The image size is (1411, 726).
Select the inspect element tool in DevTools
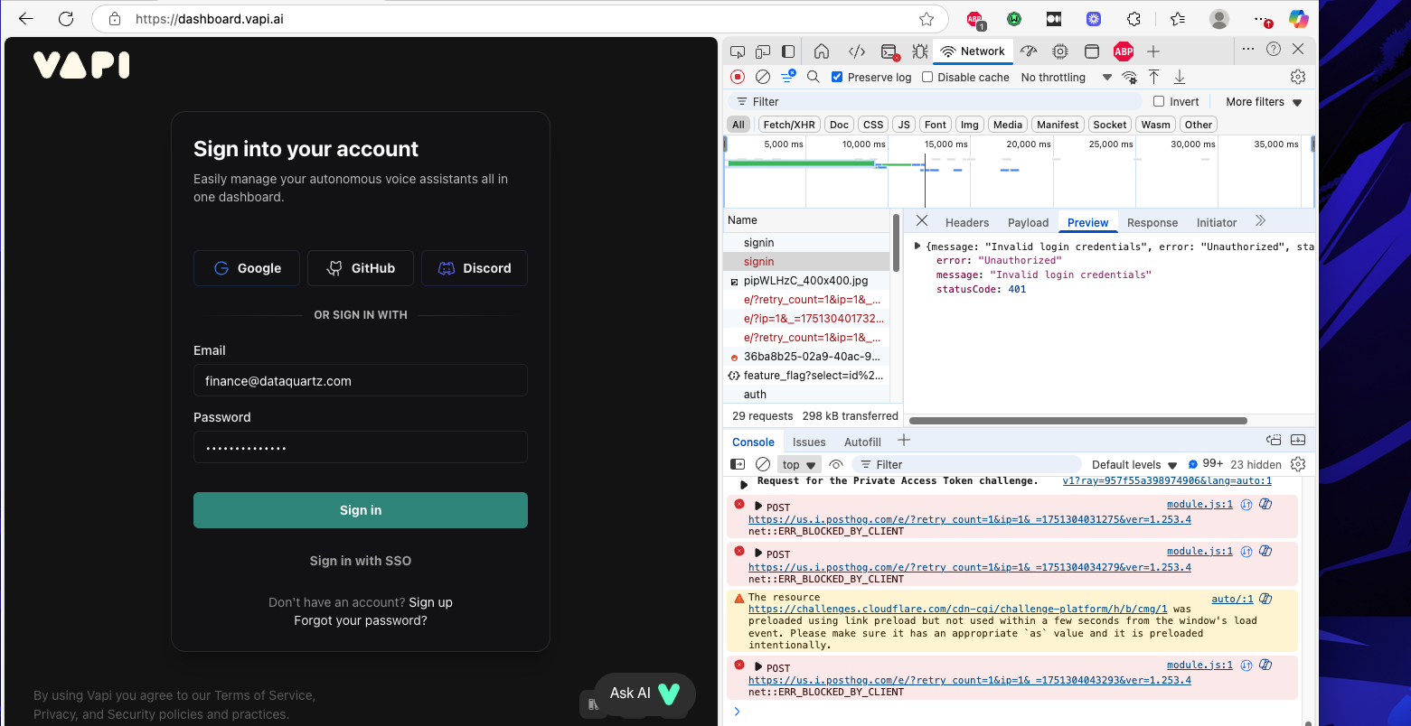point(738,51)
